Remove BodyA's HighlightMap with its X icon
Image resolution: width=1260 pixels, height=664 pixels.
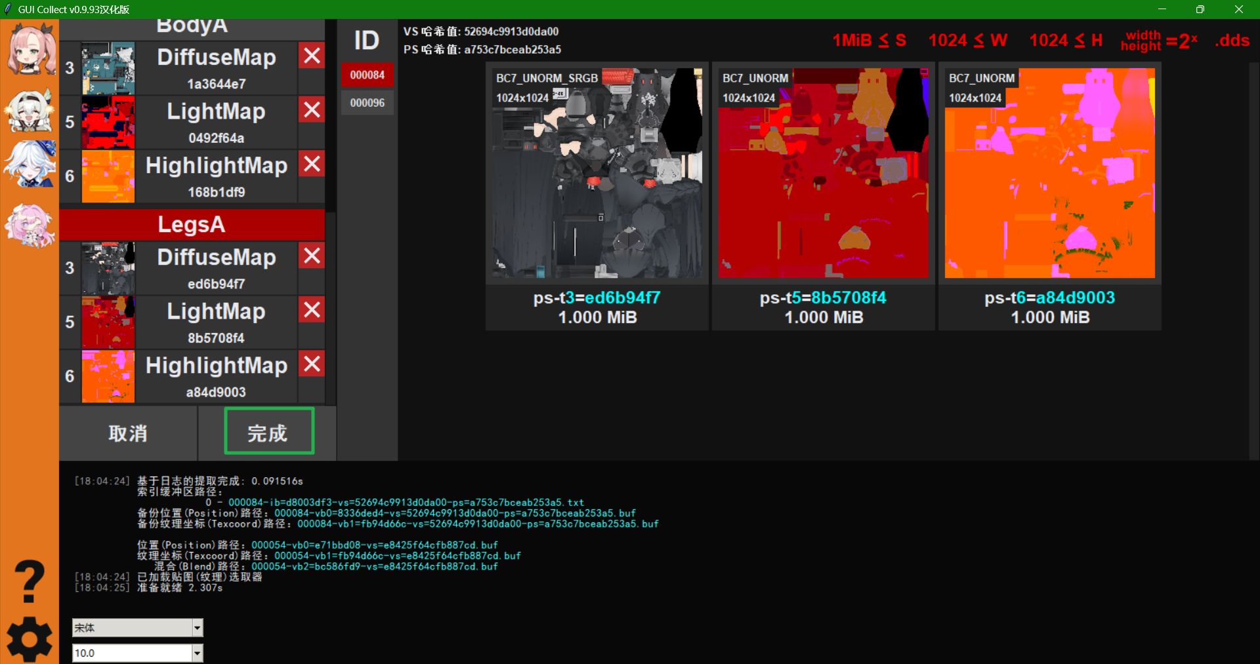click(311, 164)
